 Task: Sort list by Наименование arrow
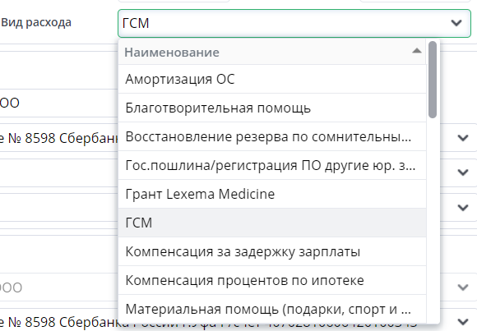pyautogui.click(x=417, y=51)
